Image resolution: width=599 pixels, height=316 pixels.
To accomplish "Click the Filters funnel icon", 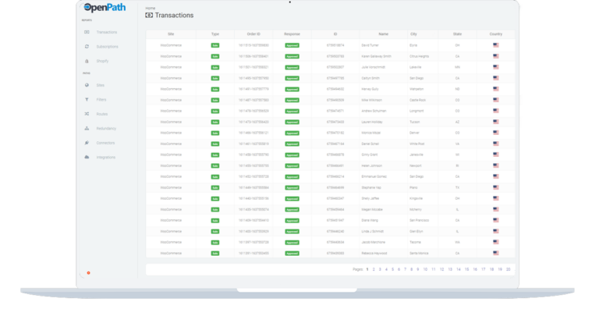I will pyautogui.click(x=87, y=99).
